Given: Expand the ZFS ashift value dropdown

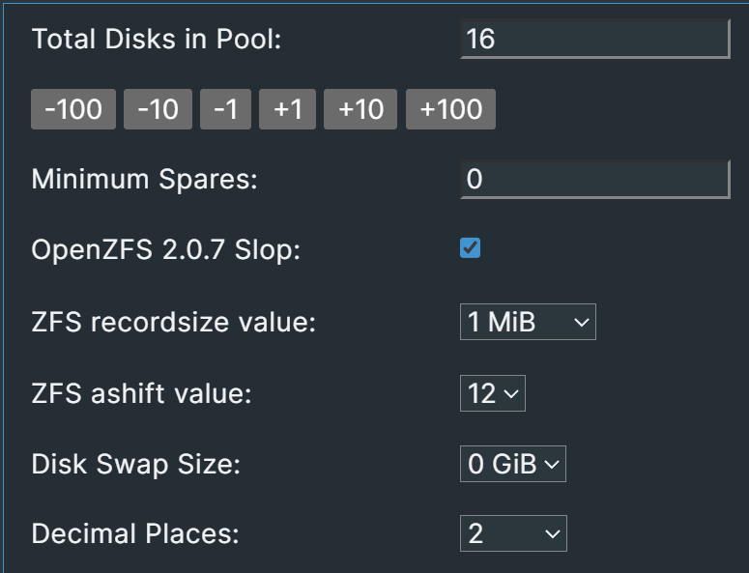Looking at the screenshot, I should (x=493, y=393).
